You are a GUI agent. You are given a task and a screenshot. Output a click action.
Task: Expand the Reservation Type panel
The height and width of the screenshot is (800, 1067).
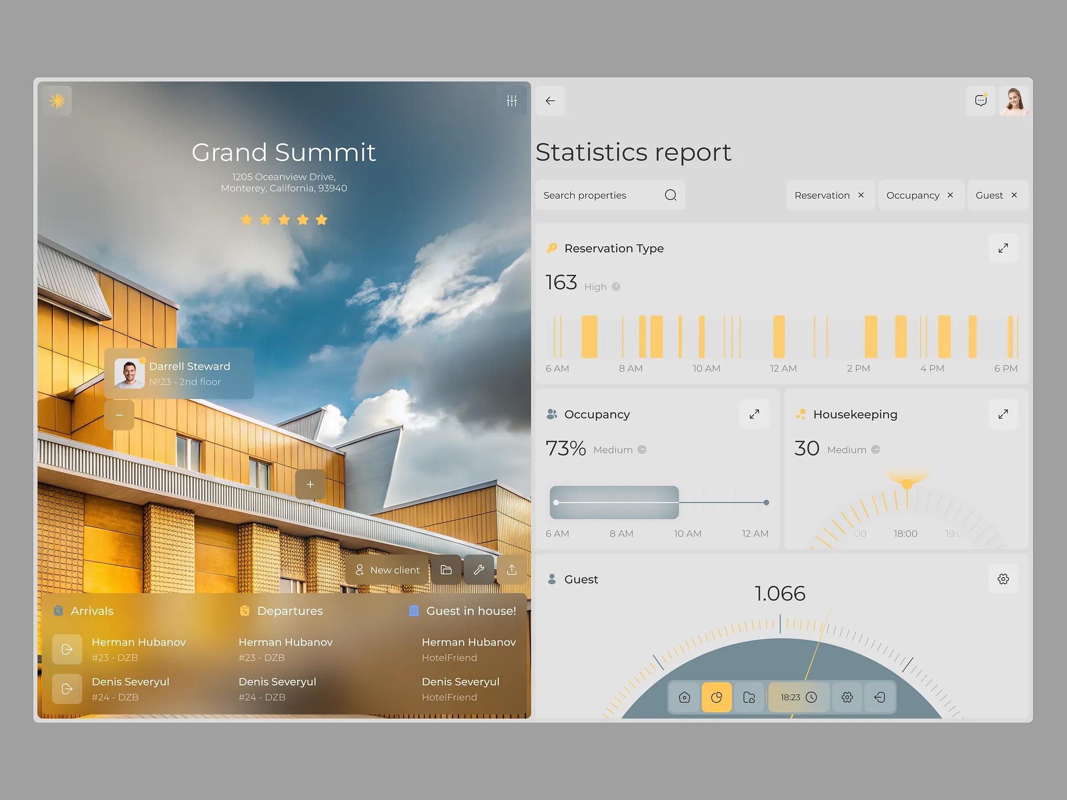tap(1003, 248)
